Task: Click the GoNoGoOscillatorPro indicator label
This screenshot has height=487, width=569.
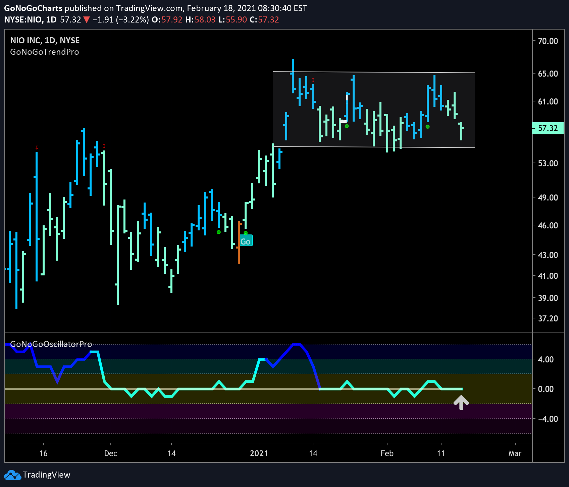Action: point(51,344)
